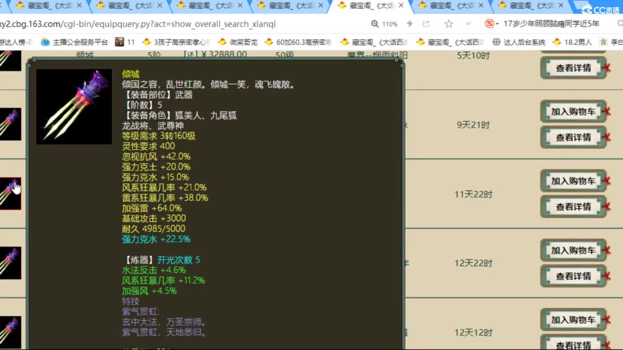Click the 强力克土 +20.0% attribute

pyautogui.click(x=156, y=167)
